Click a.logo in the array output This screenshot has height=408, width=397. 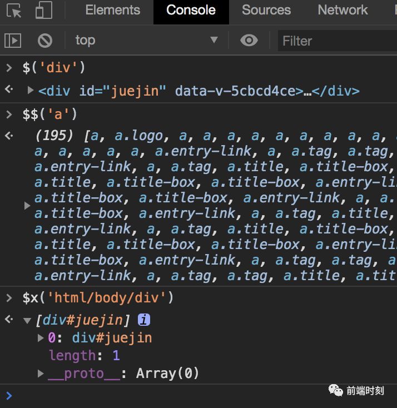(139, 136)
